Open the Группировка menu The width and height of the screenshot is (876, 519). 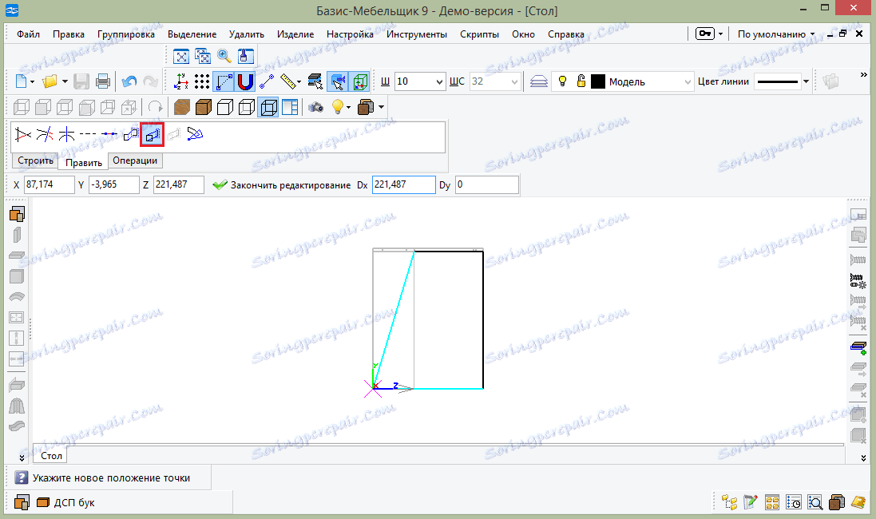pyautogui.click(x=125, y=34)
